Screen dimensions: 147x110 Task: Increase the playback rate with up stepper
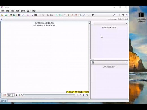tap(14, 94)
